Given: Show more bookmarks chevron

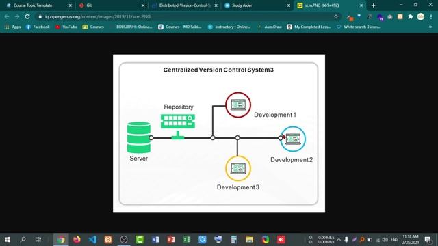Looking at the screenshot, I should (430, 27).
